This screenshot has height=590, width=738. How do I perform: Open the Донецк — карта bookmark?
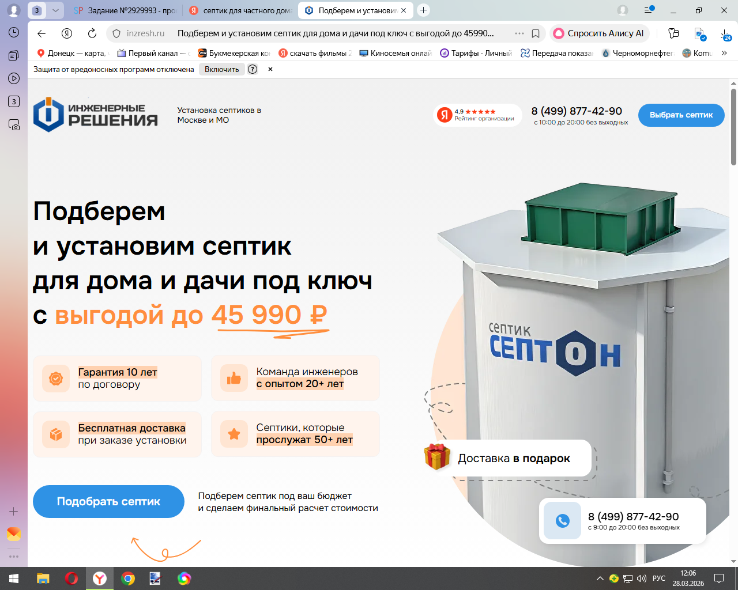click(72, 53)
